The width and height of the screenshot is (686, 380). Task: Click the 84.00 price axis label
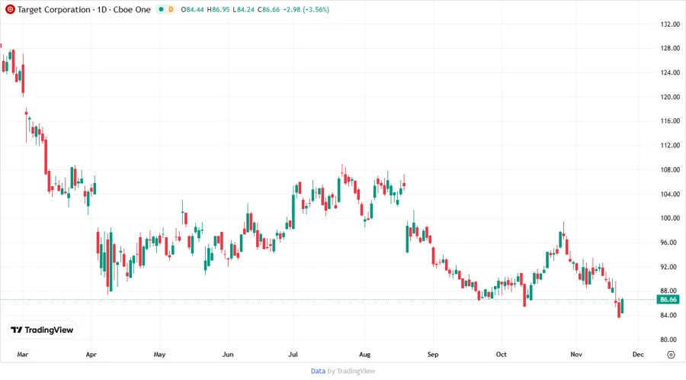(668, 315)
